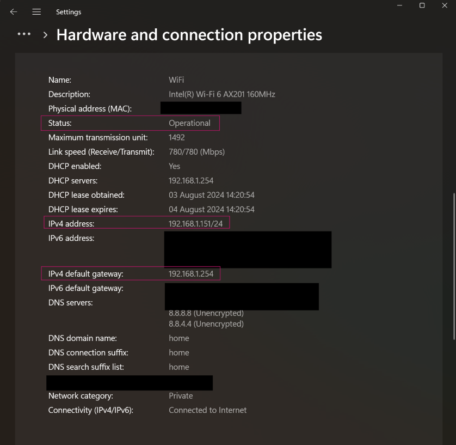
Task: Click the Physical address (MAC) label
Action: [x=90, y=109]
